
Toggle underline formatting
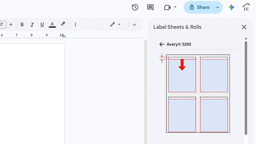[x=42, y=25]
